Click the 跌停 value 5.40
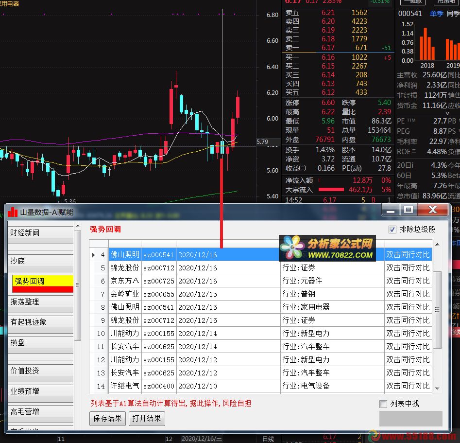Screen dimensions: 460x443 pyautogui.click(x=384, y=103)
